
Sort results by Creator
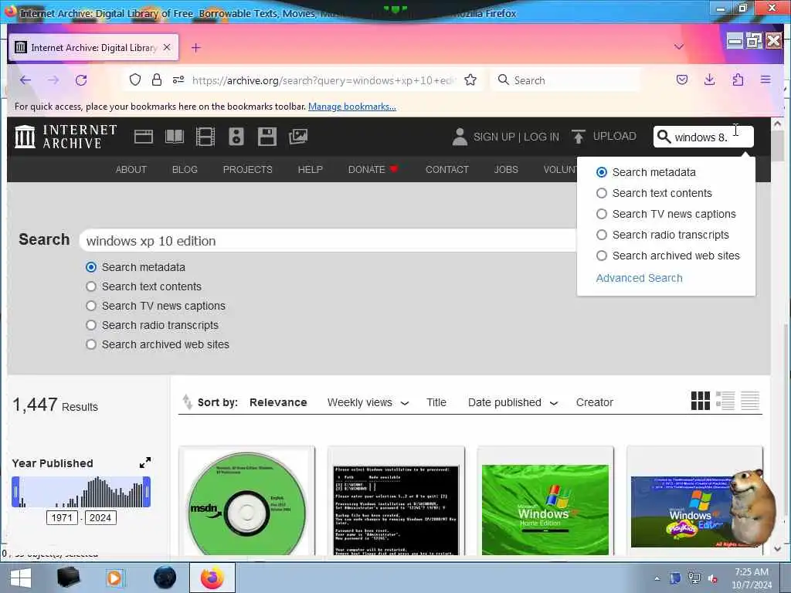(x=594, y=402)
